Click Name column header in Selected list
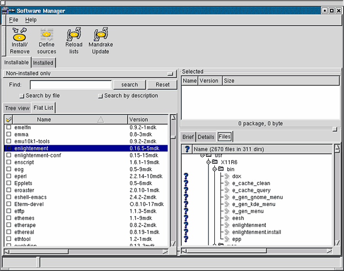Viewport: 344px width, 271px height. (189, 81)
